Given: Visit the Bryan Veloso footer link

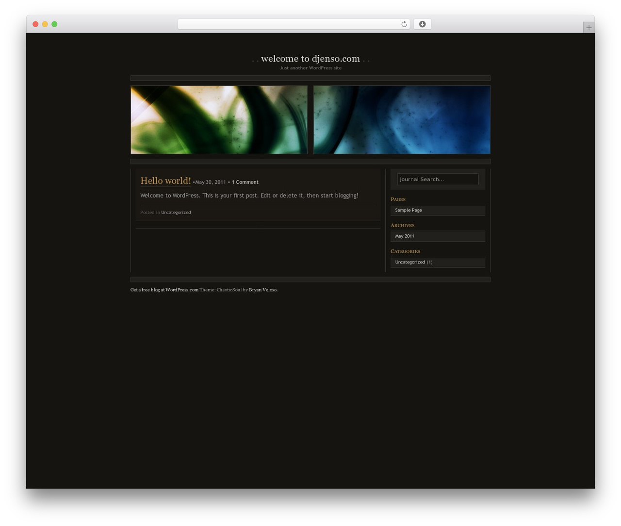Looking at the screenshot, I should pyautogui.click(x=262, y=290).
